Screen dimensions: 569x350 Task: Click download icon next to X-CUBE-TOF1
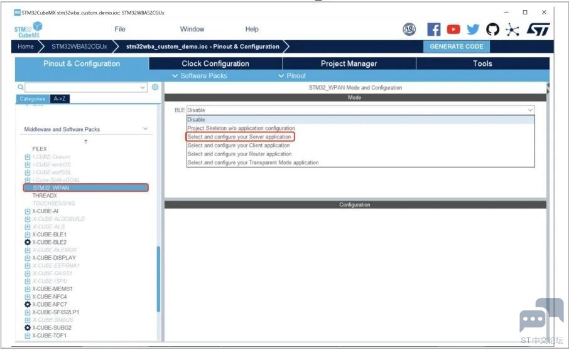(27, 336)
